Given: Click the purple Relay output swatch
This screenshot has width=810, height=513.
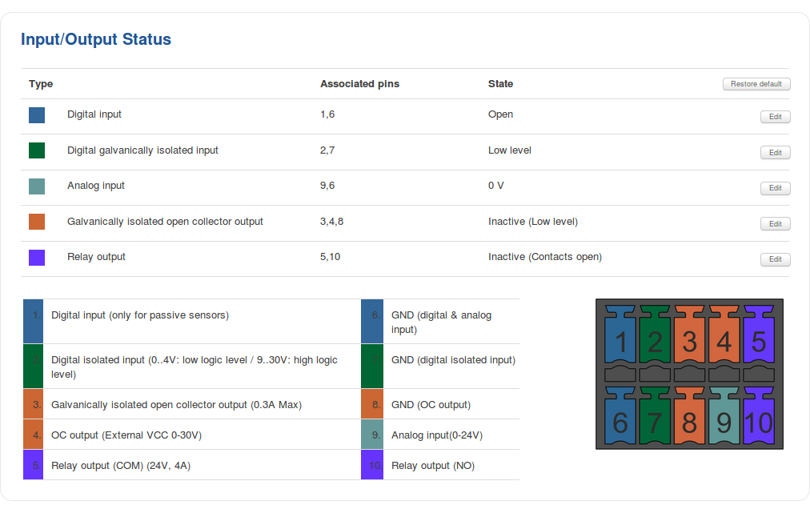Looking at the screenshot, I should coord(37,258).
